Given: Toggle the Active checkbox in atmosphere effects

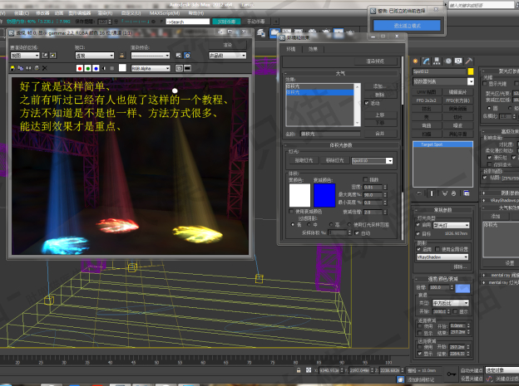Looking at the screenshot, I should [x=367, y=103].
